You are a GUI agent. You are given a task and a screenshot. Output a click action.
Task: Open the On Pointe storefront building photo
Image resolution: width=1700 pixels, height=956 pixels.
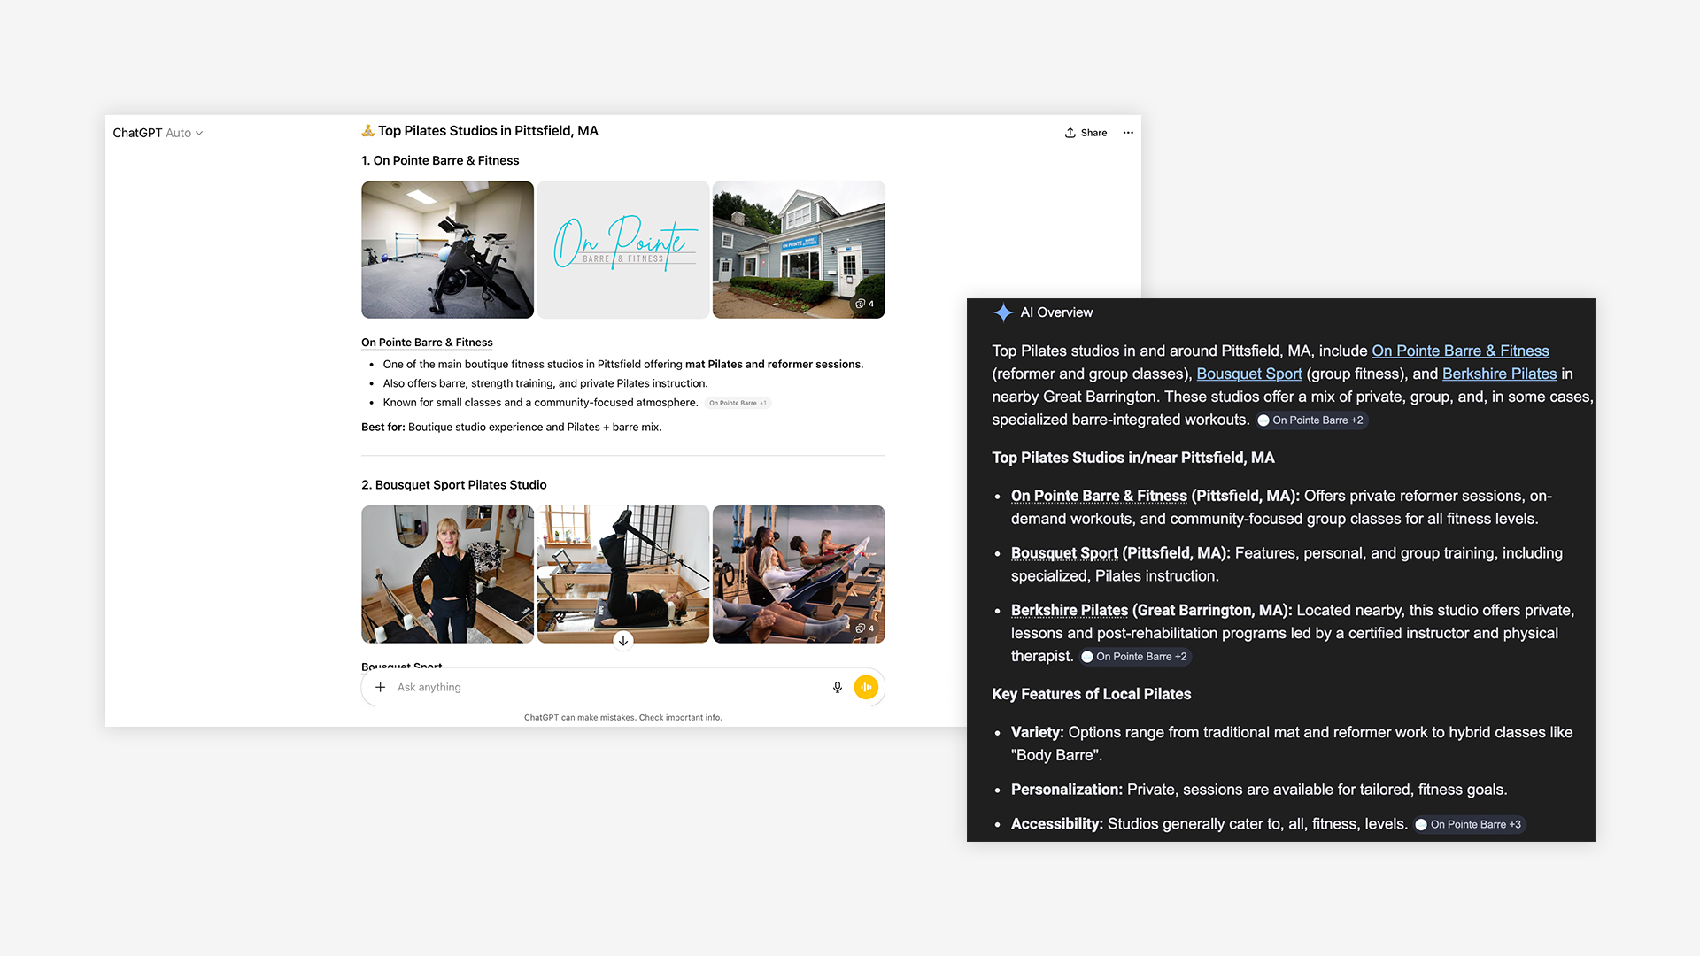[x=799, y=250]
